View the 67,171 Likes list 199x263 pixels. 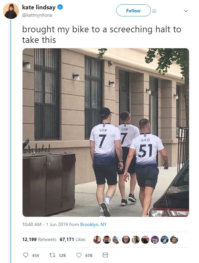tap(73, 239)
